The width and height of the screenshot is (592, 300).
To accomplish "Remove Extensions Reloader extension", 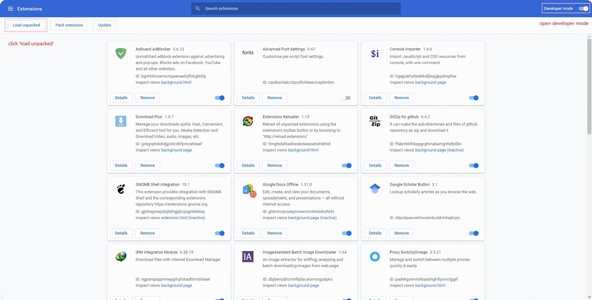I will pos(275,165).
